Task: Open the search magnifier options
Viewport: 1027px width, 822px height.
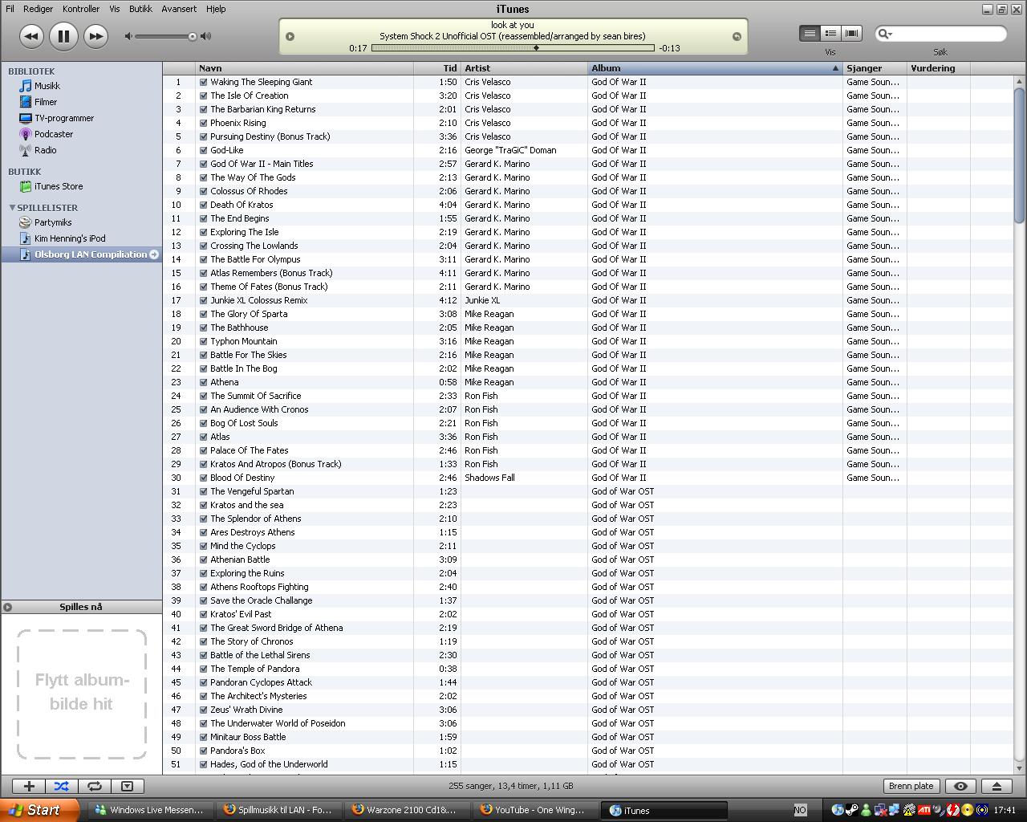Action: (885, 34)
